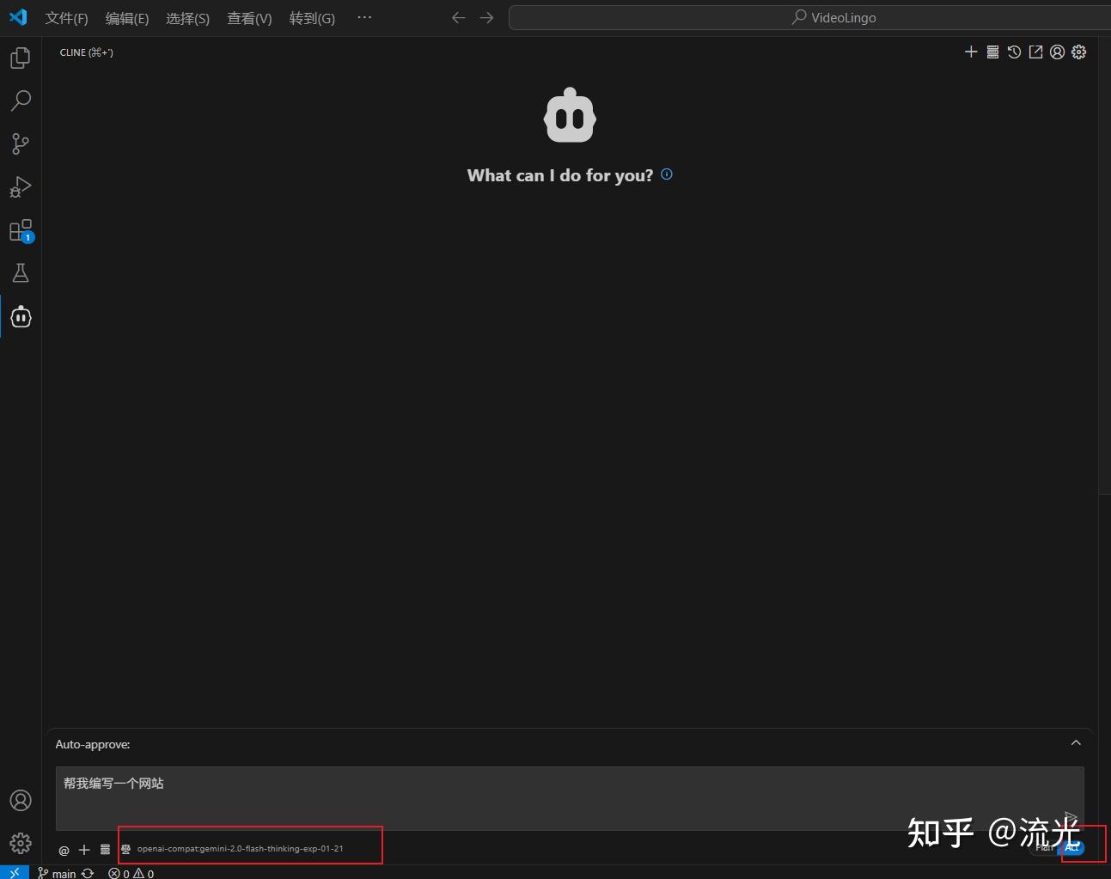Click the info icon beside the greeting
This screenshot has height=879, width=1111.
click(x=667, y=174)
